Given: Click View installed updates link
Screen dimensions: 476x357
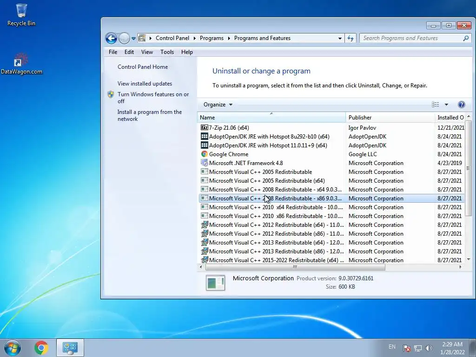Looking at the screenshot, I should coord(145,84).
